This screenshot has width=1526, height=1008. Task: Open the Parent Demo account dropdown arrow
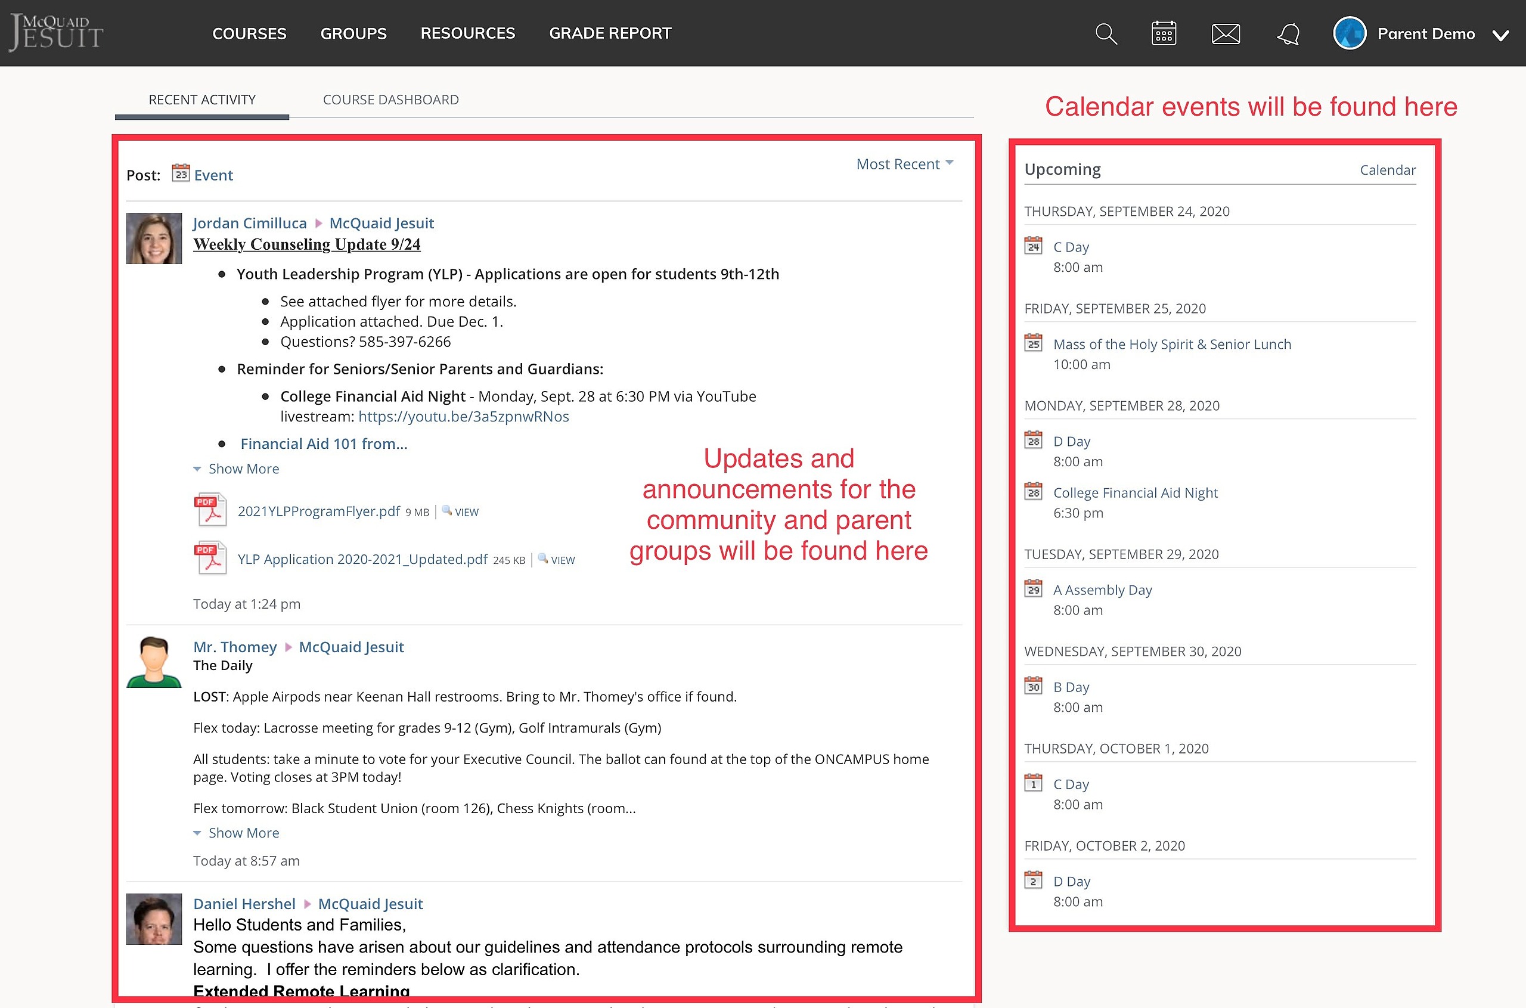click(1500, 35)
